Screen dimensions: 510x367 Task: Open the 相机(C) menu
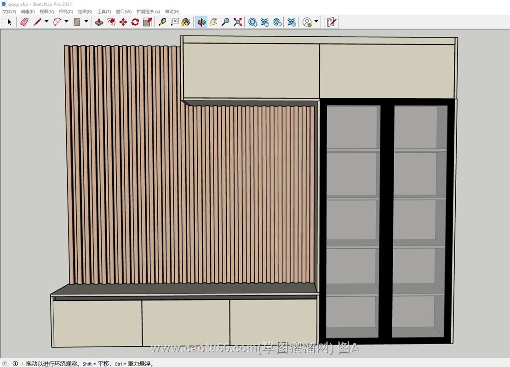pyautogui.click(x=66, y=11)
